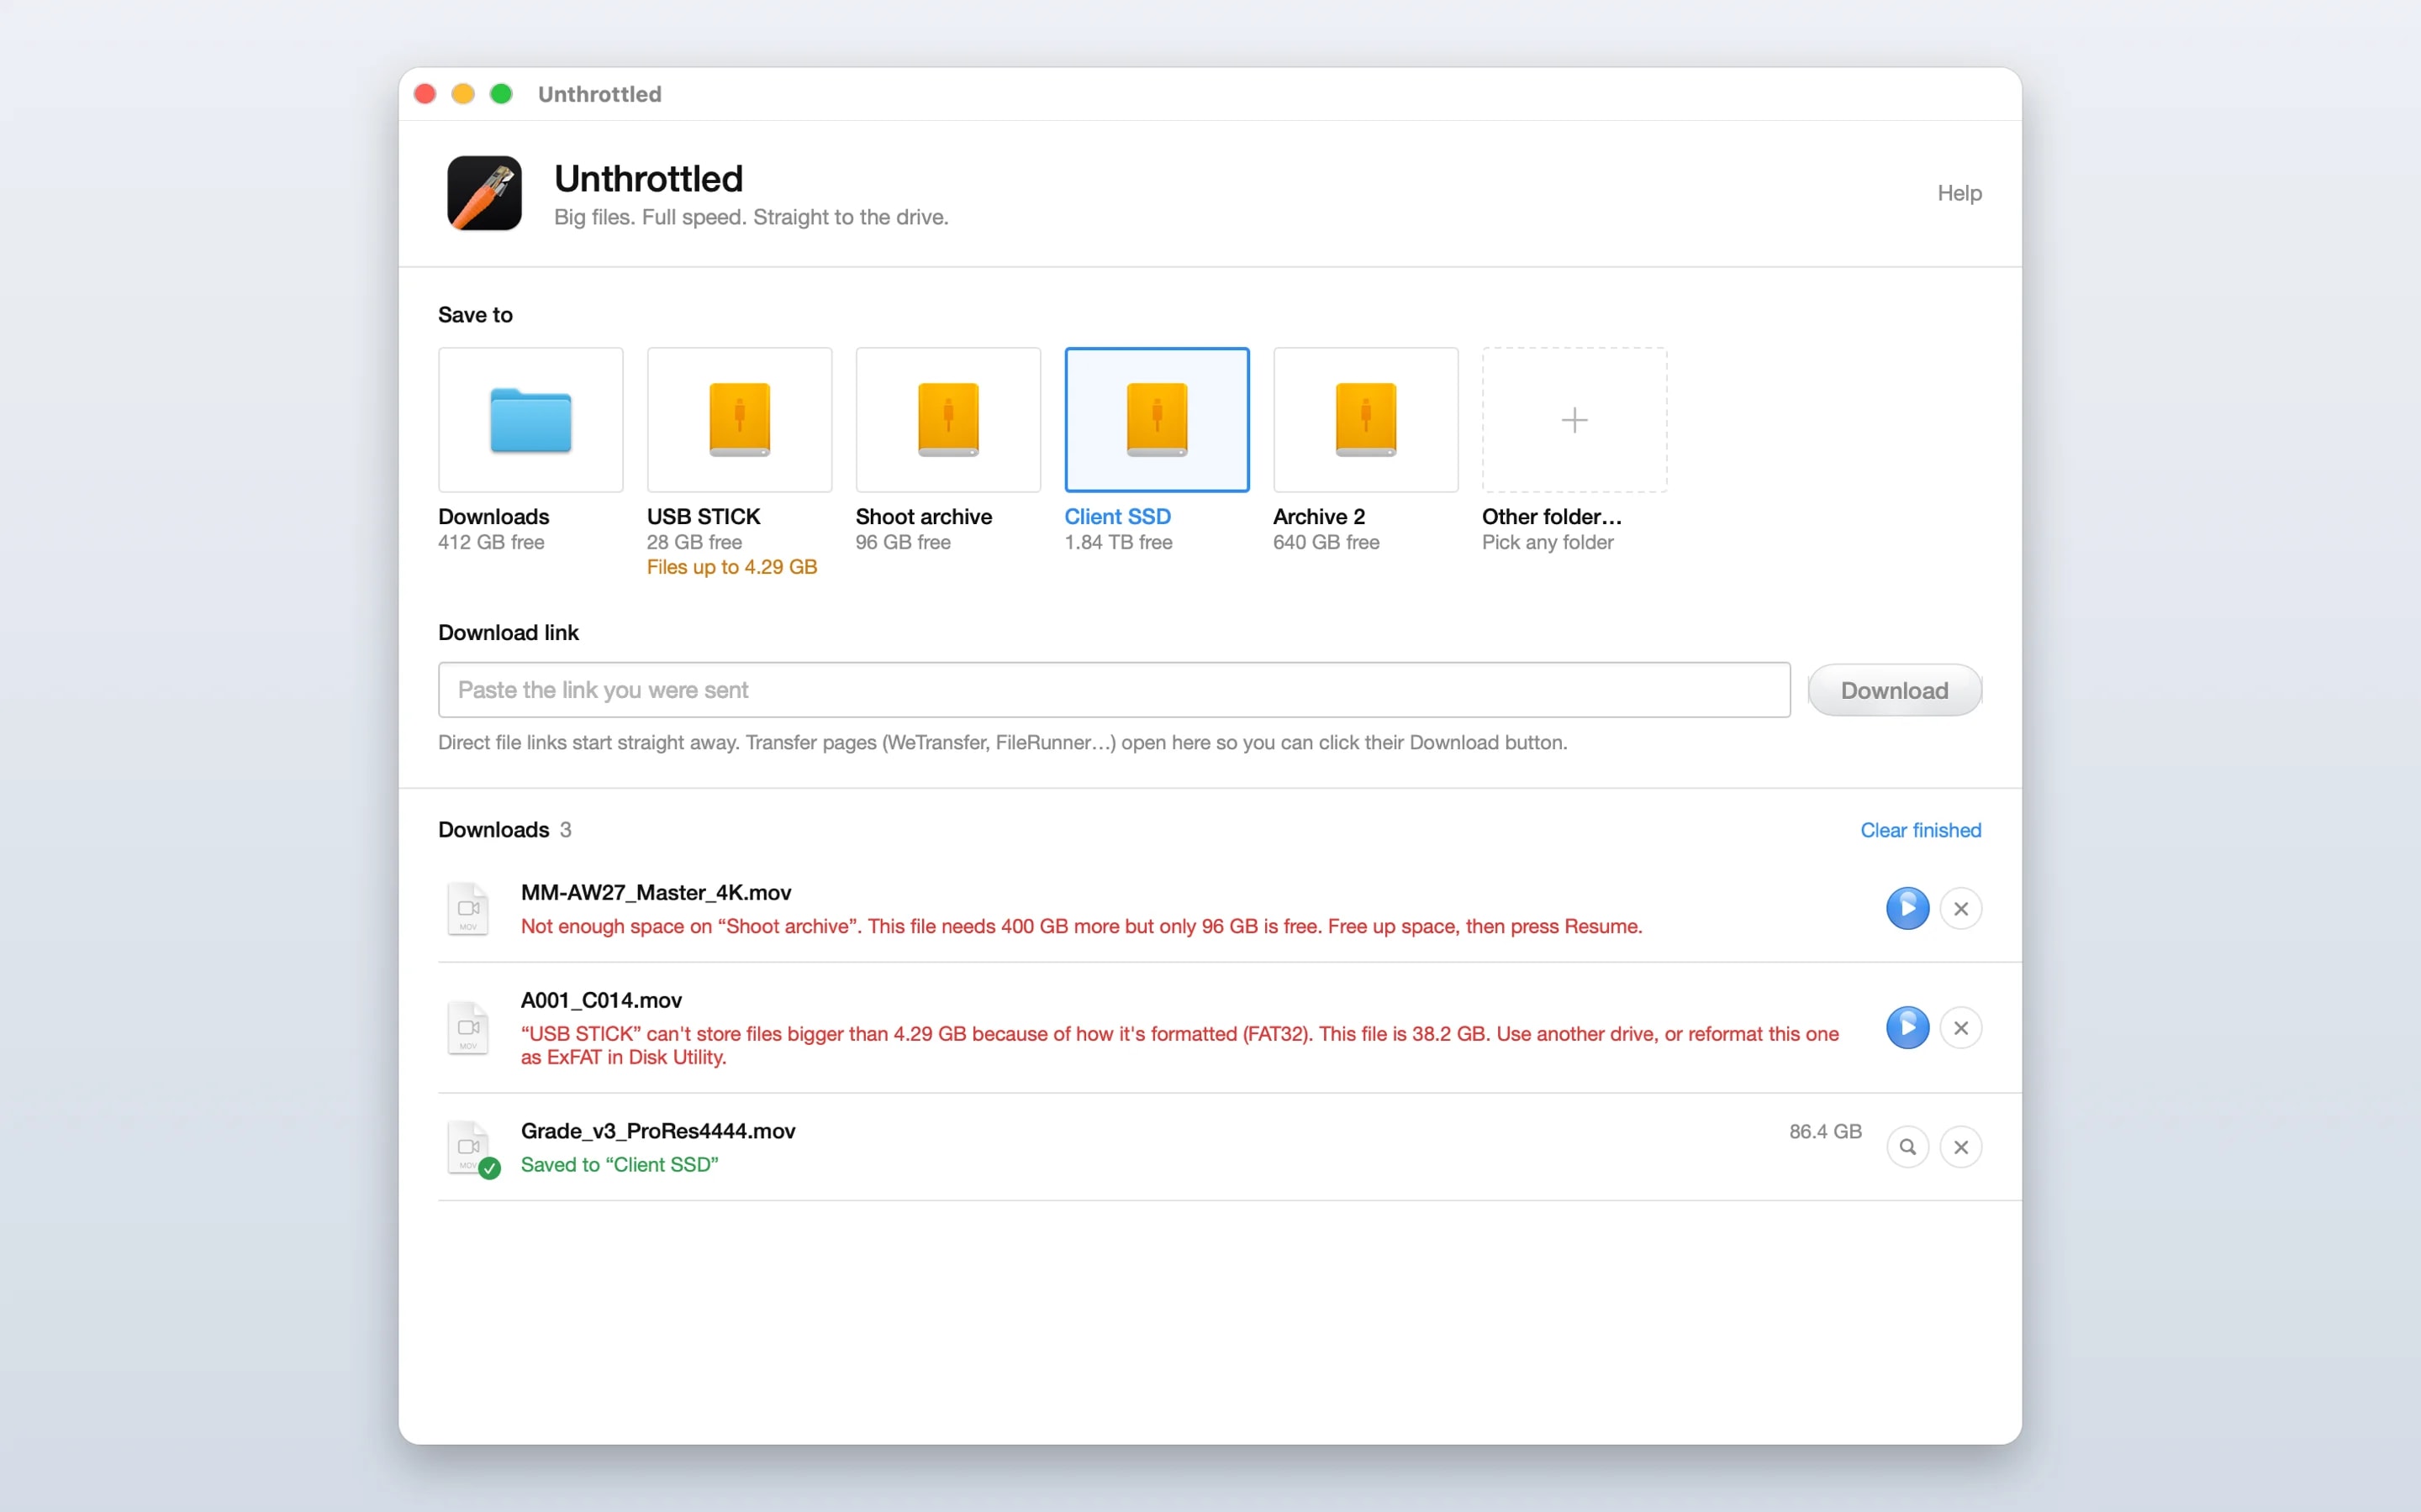Open the Help link
This screenshot has width=2421, height=1512.
click(x=1959, y=193)
